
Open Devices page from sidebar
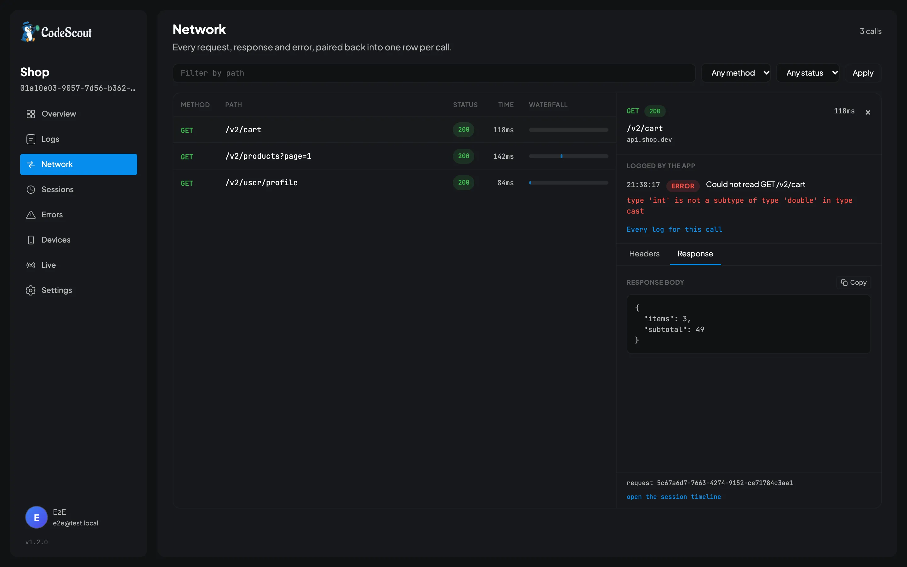click(x=79, y=240)
